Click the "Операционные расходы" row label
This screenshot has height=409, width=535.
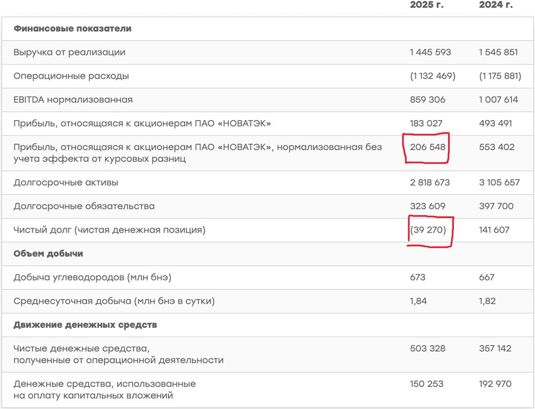[71, 76]
